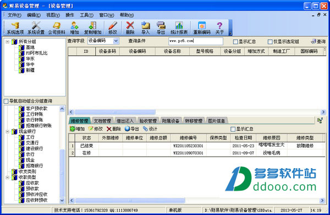Click the red X 删除 toolbar icon
This screenshot has width=330, height=215.
130,28
